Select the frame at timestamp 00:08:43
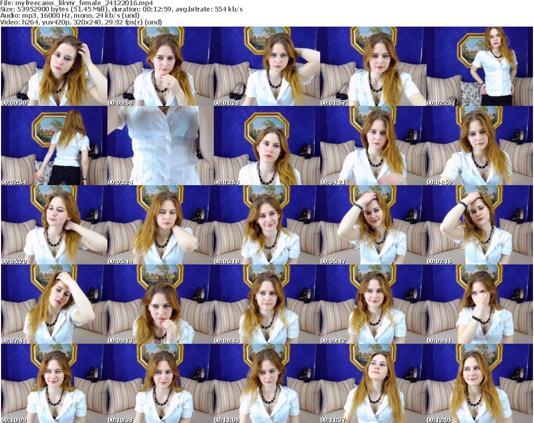This screenshot has width=534, height=423. pos(267,304)
